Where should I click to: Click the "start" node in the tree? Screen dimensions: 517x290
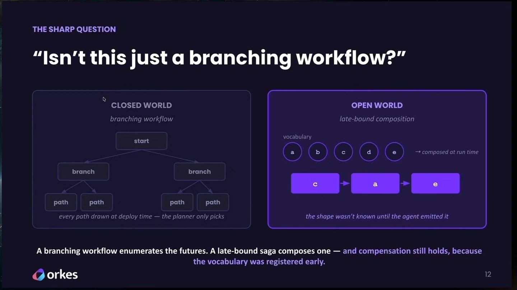tap(141, 141)
